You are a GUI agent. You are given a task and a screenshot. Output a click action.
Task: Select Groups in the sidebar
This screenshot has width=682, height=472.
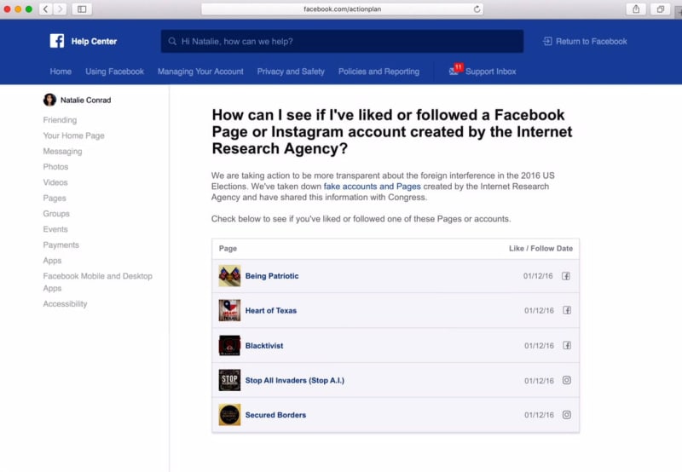coord(56,214)
